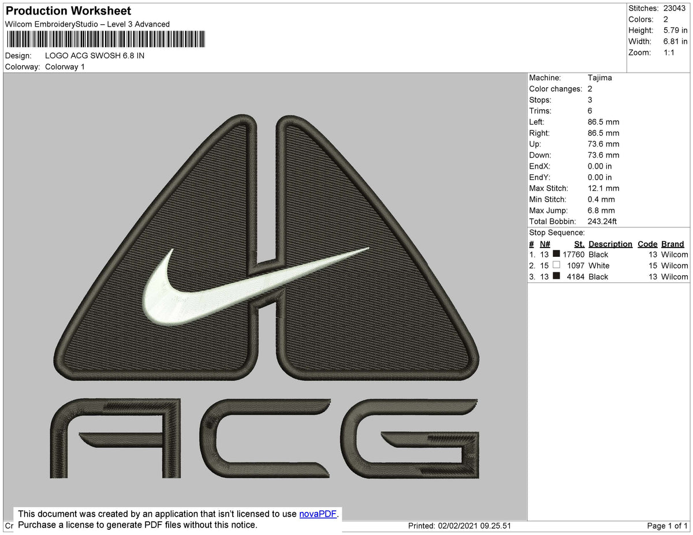Image resolution: width=693 pixels, height=535 pixels.
Task: Select stitch count 17760 in stop row 1
Action: point(573,255)
